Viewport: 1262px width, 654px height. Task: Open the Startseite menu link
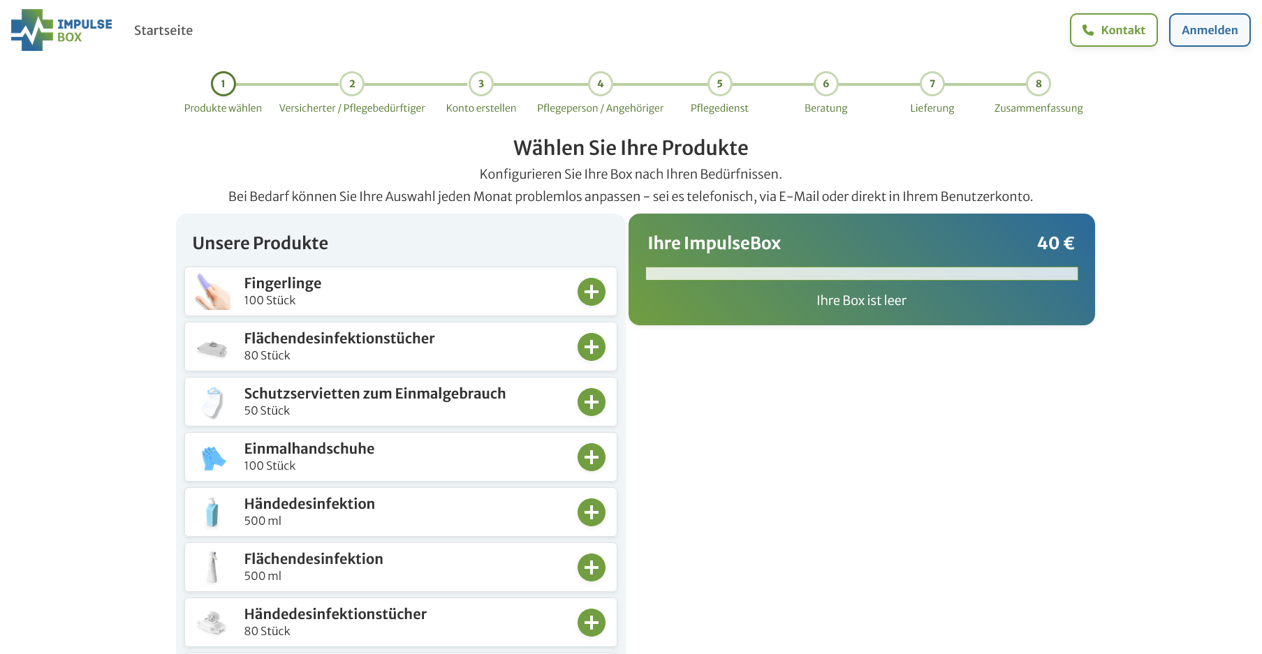(x=163, y=30)
